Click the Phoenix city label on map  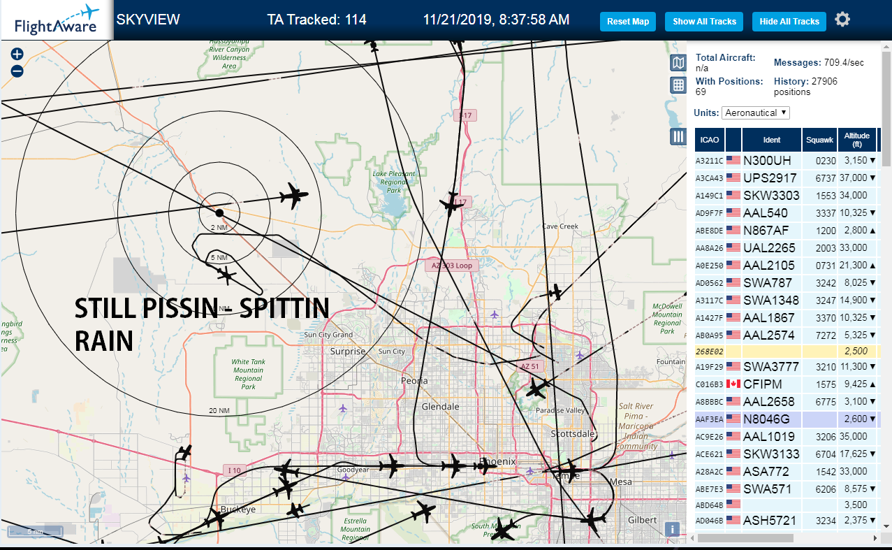tap(499, 462)
